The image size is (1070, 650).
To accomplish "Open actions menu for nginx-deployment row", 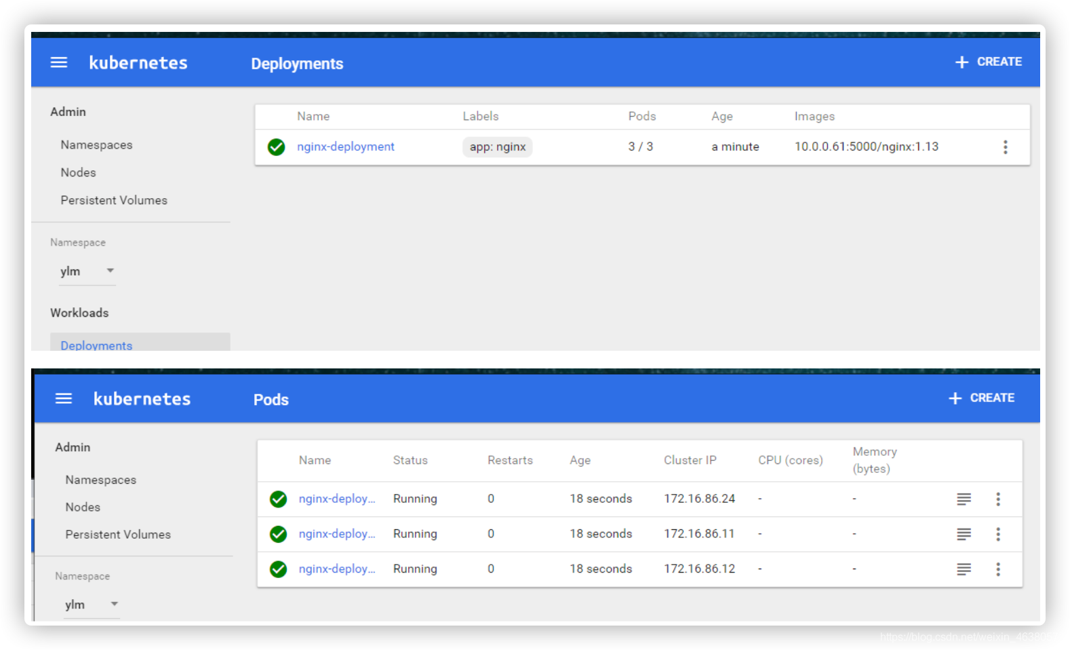I will tap(1005, 147).
